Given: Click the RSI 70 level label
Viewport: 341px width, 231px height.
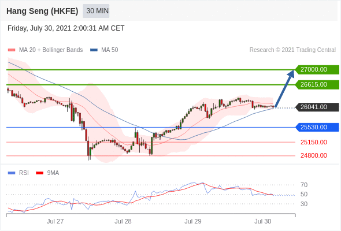Looking at the screenshot, I should (x=304, y=185).
